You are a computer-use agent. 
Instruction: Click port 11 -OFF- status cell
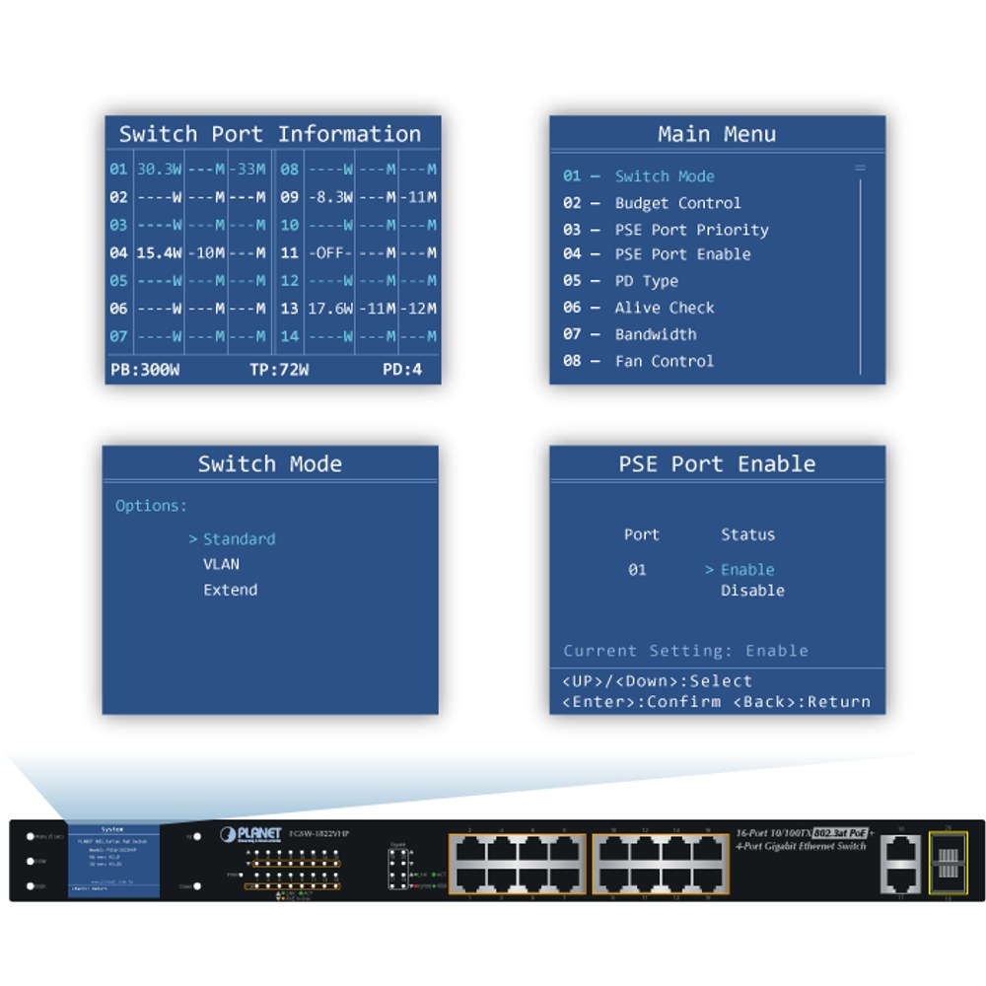click(330, 252)
